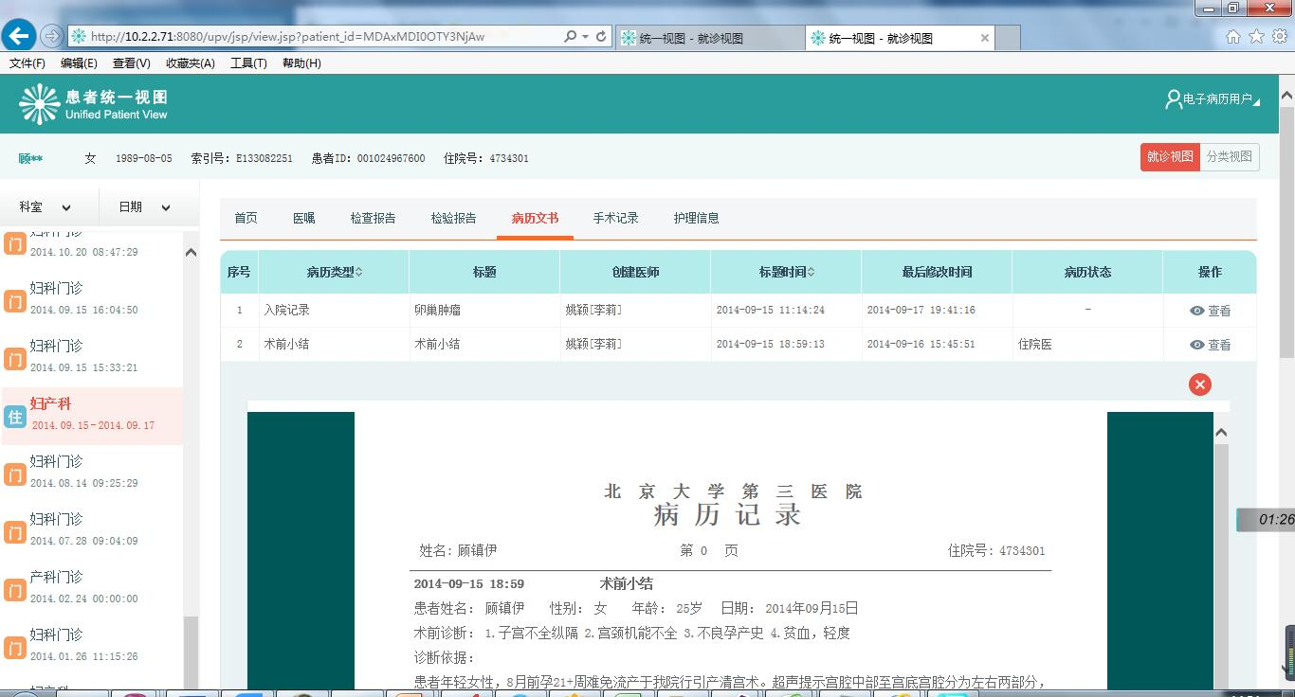Sort table by 病历类型 column

tap(334, 273)
